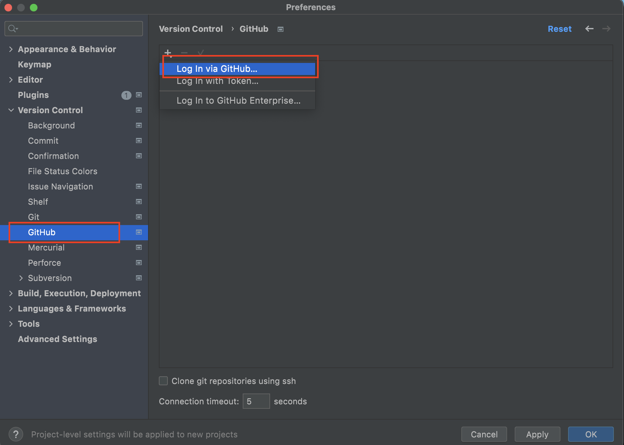Image resolution: width=624 pixels, height=445 pixels.
Task: Click the Connection timeout field
Action: [x=256, y=401]
